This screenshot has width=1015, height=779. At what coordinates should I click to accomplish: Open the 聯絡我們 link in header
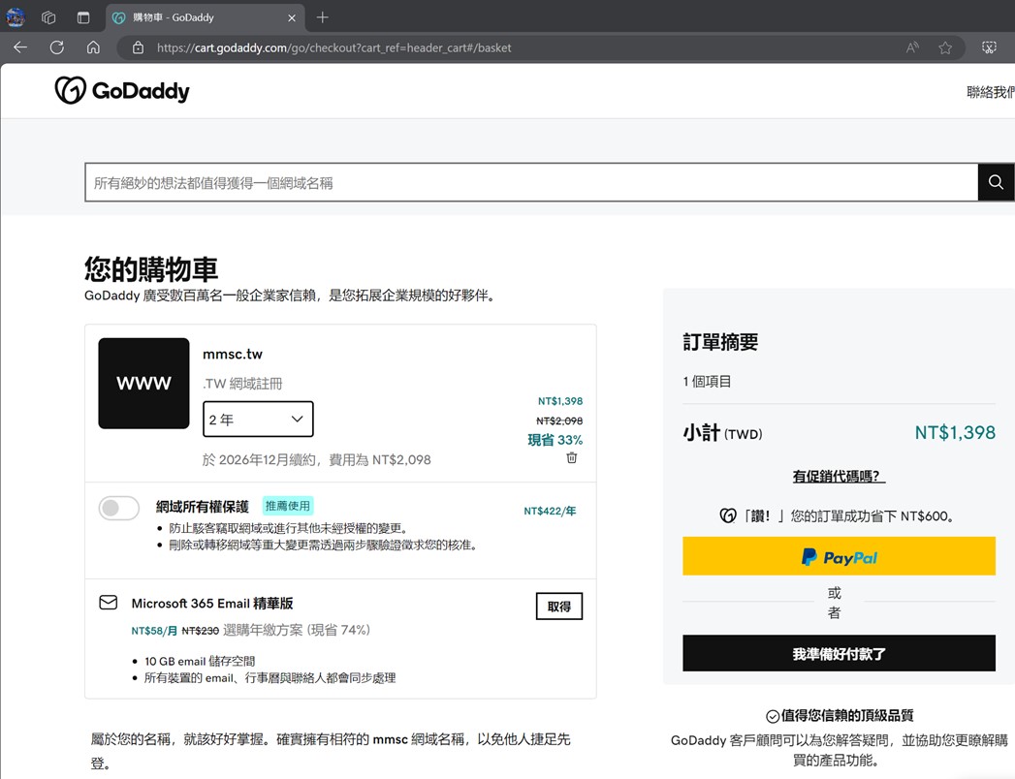991,92
